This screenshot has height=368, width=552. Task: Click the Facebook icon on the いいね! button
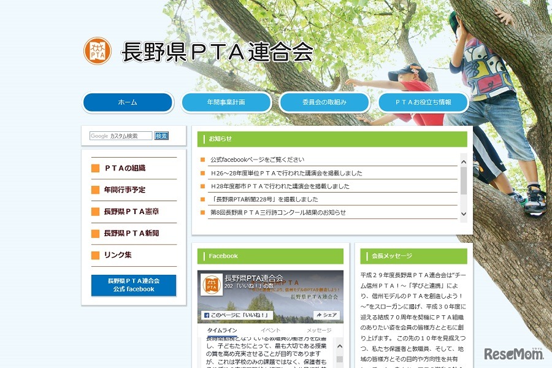(x=208, y=315)
